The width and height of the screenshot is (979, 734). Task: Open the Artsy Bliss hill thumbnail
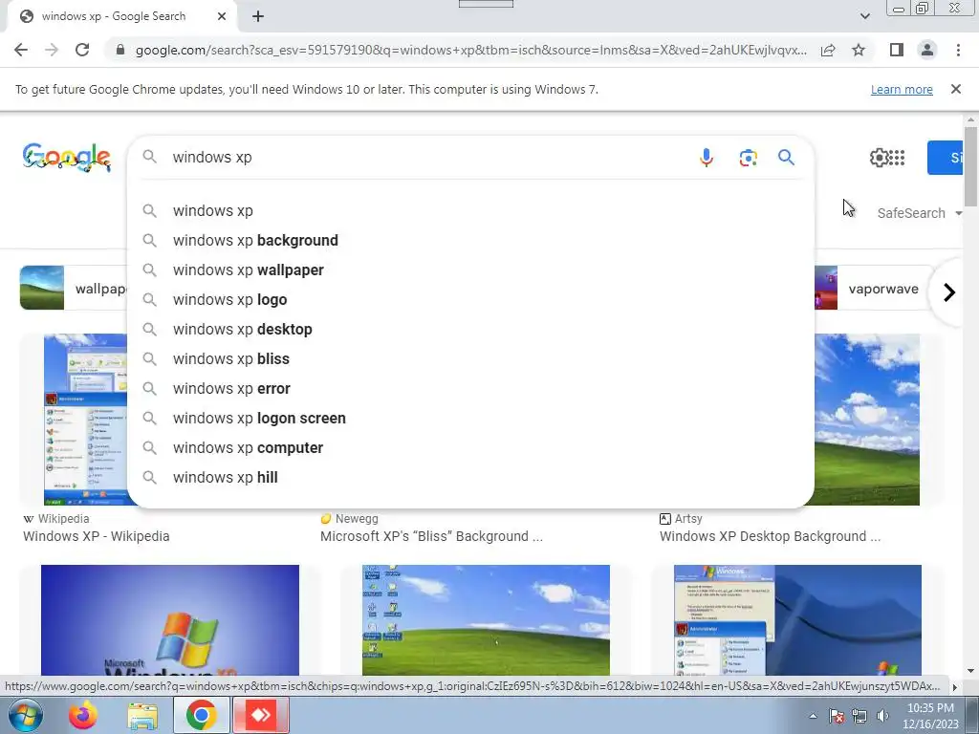tap(866, 420)
